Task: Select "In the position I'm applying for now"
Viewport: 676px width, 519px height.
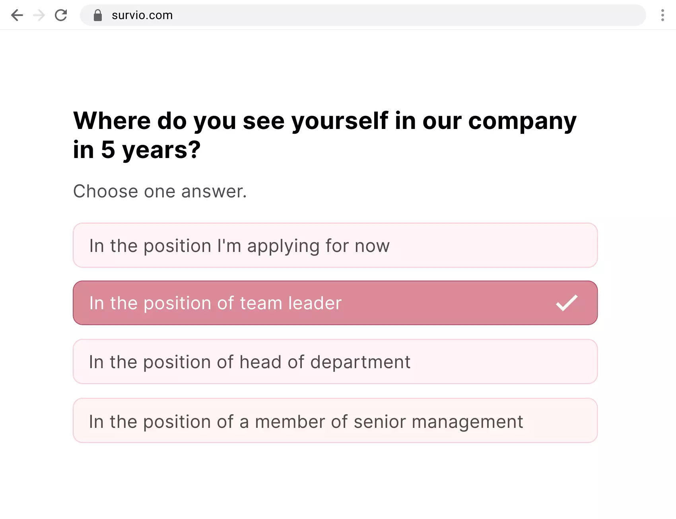Action: pyautogui.click(x=335, y=246)
